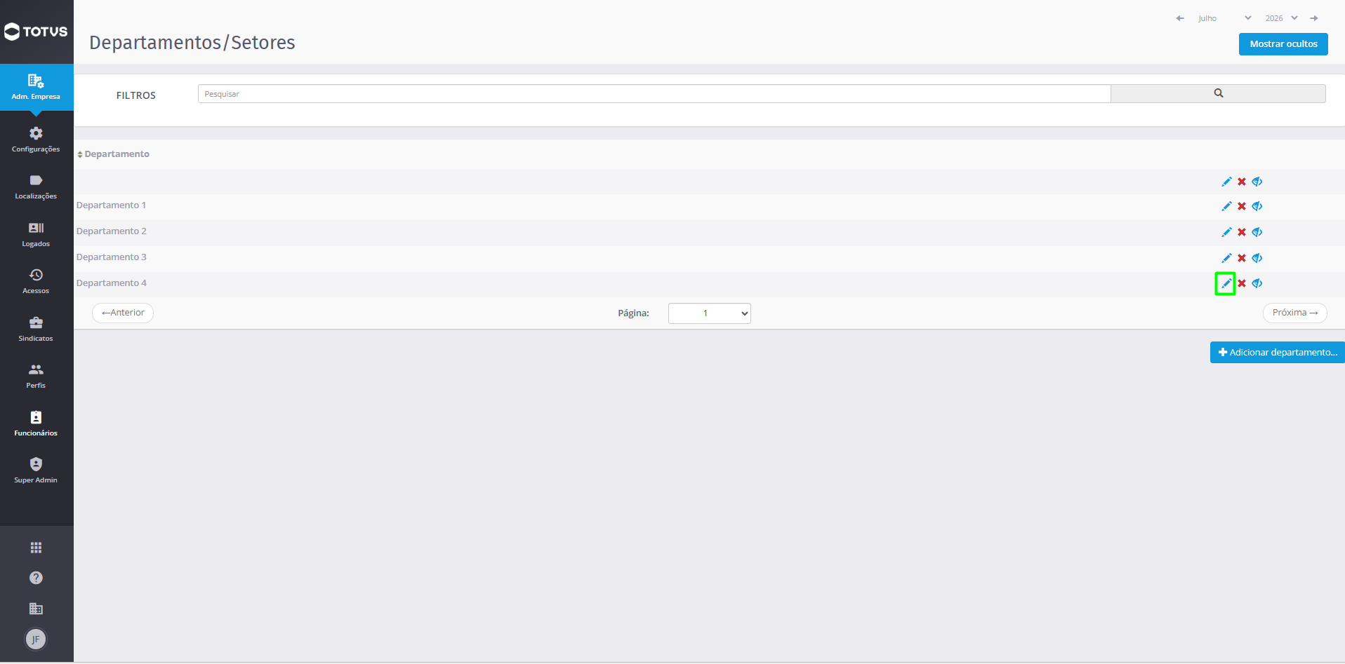
Task: Delete Departamento 4 with red X
Action: click(1242, 283)
